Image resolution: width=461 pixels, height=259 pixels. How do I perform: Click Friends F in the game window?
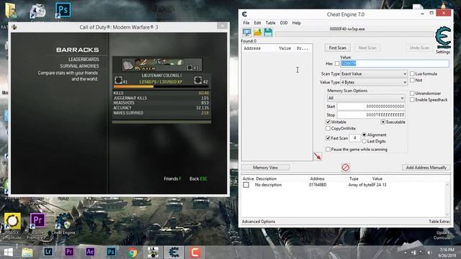173,179
